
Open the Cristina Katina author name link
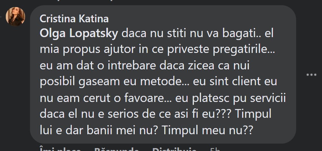click(x=74, y=19)
